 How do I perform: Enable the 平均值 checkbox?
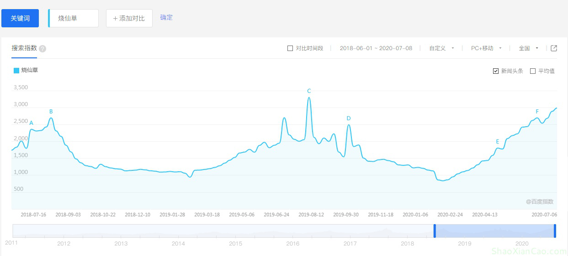(533, 71)
